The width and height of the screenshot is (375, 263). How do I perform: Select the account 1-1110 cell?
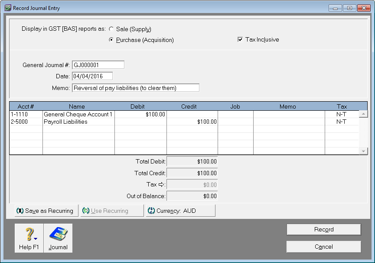(x=26, y=115)
